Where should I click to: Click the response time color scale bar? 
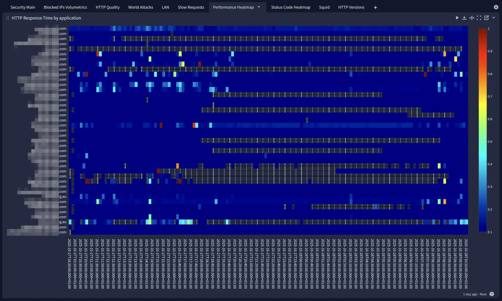click(x=482, y=130)
